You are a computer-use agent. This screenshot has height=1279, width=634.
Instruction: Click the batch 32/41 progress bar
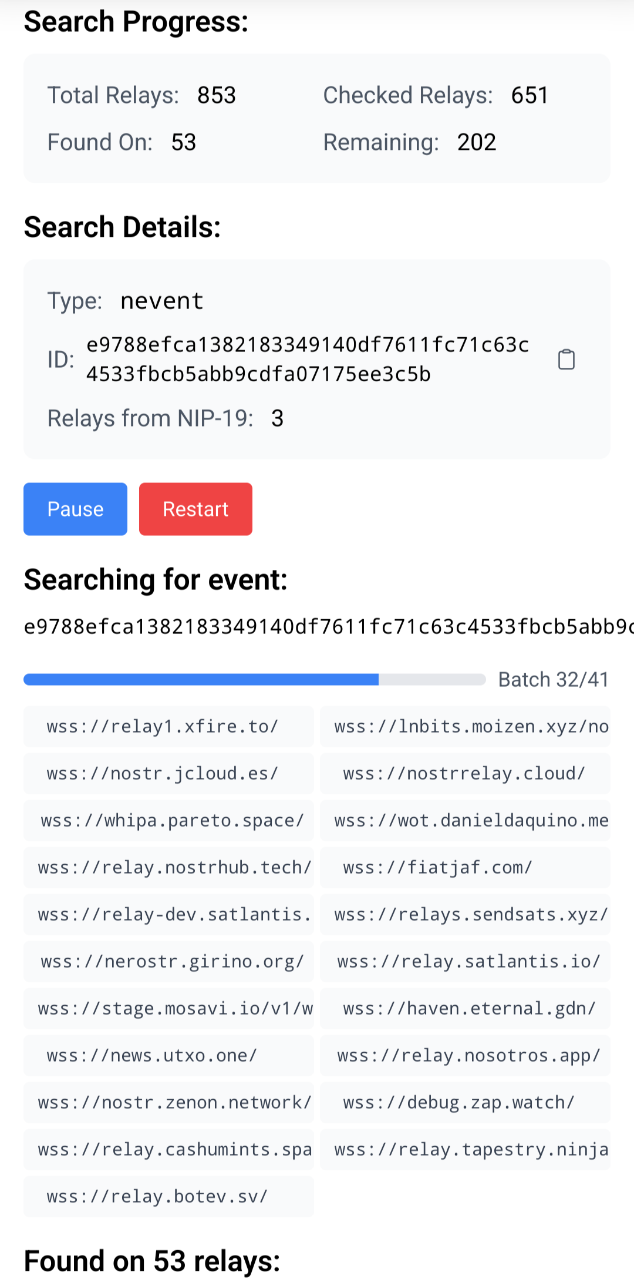click(x=255, y=680)
